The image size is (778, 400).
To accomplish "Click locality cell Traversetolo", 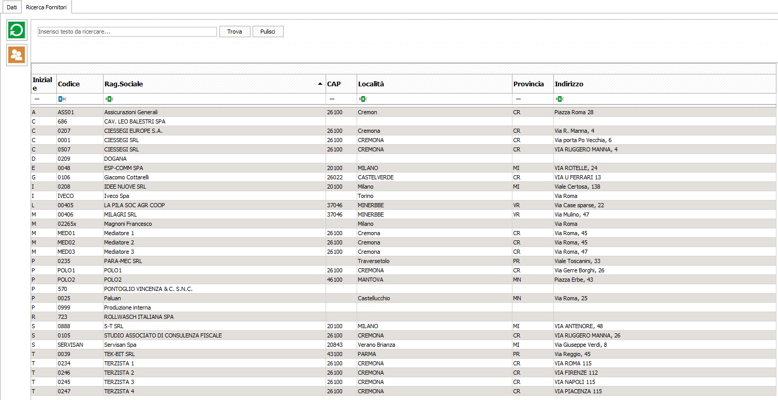I will pos(434,261).
